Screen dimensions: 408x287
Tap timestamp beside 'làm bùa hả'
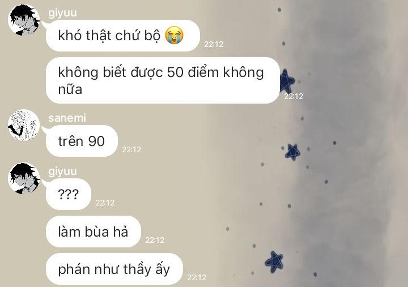(x=155, y=240)
